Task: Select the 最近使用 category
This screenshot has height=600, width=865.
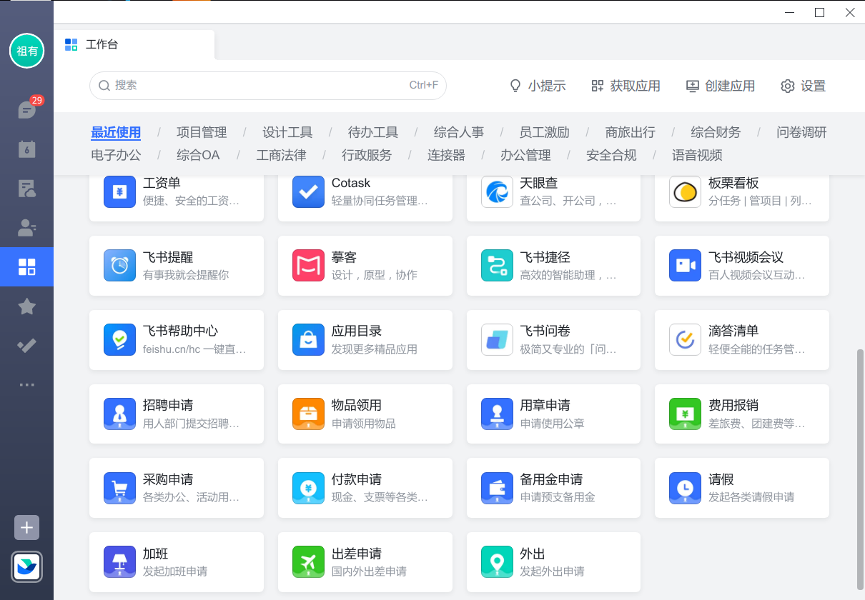Action: coord(116,132)
